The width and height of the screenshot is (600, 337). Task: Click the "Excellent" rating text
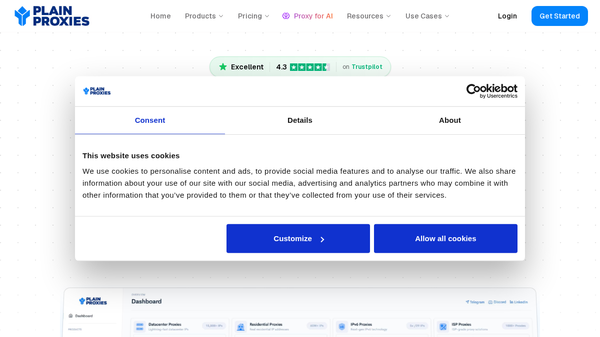click(247, 67)
